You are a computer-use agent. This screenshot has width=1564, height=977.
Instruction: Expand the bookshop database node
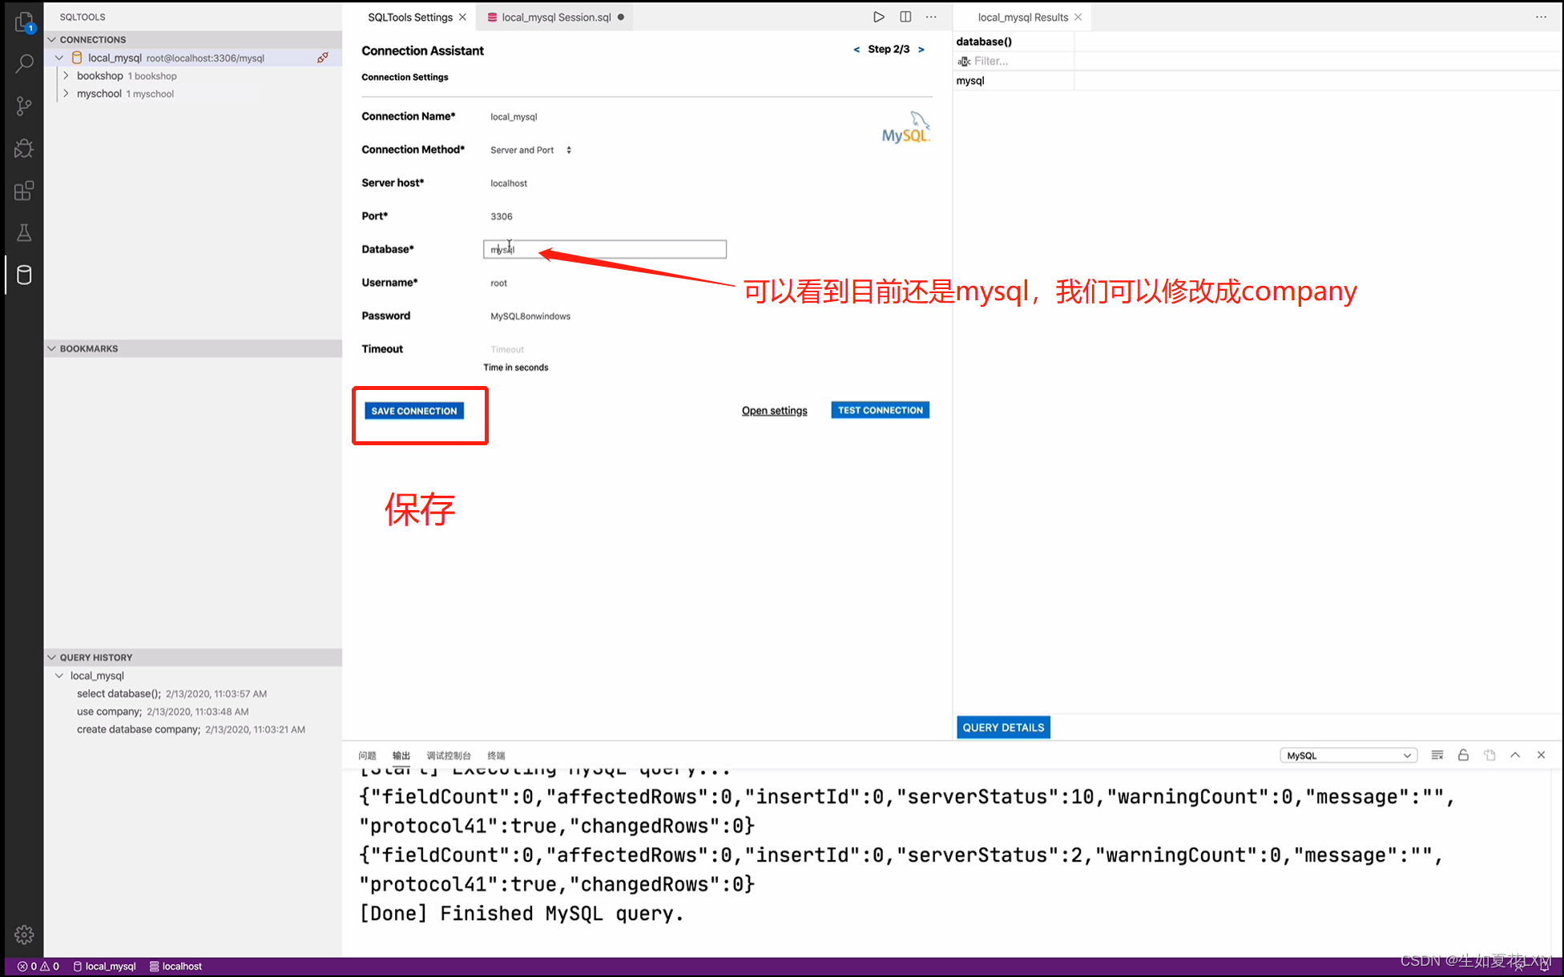pos(66,76)
